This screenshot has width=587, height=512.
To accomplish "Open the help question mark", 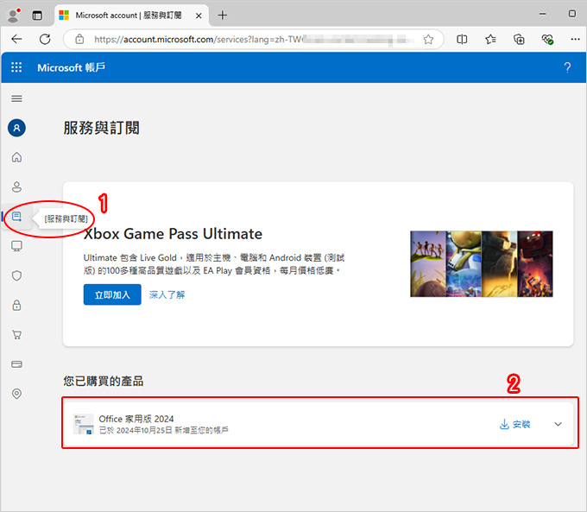I will tap(567, 67).
